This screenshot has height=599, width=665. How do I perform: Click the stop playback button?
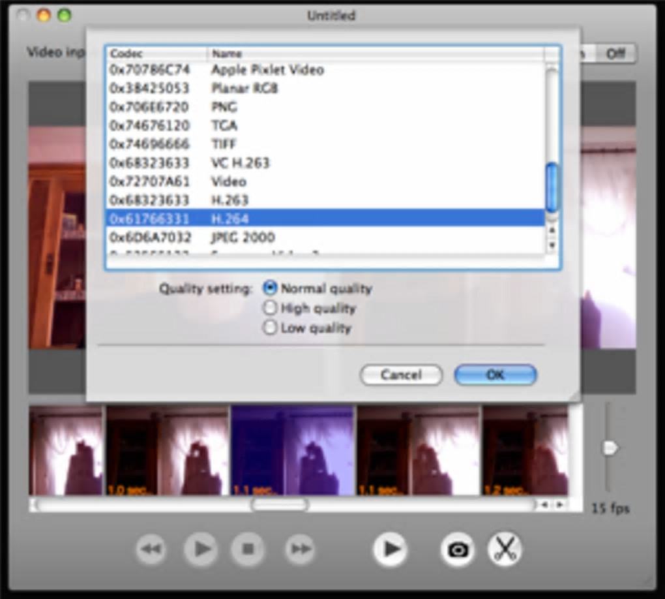point(248,549)
